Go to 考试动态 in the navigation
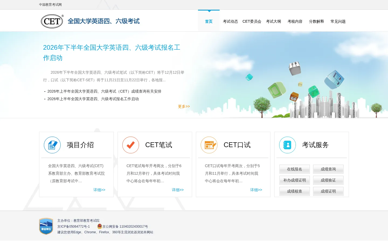This screenshot has height=243, width=388. [230, 21]
